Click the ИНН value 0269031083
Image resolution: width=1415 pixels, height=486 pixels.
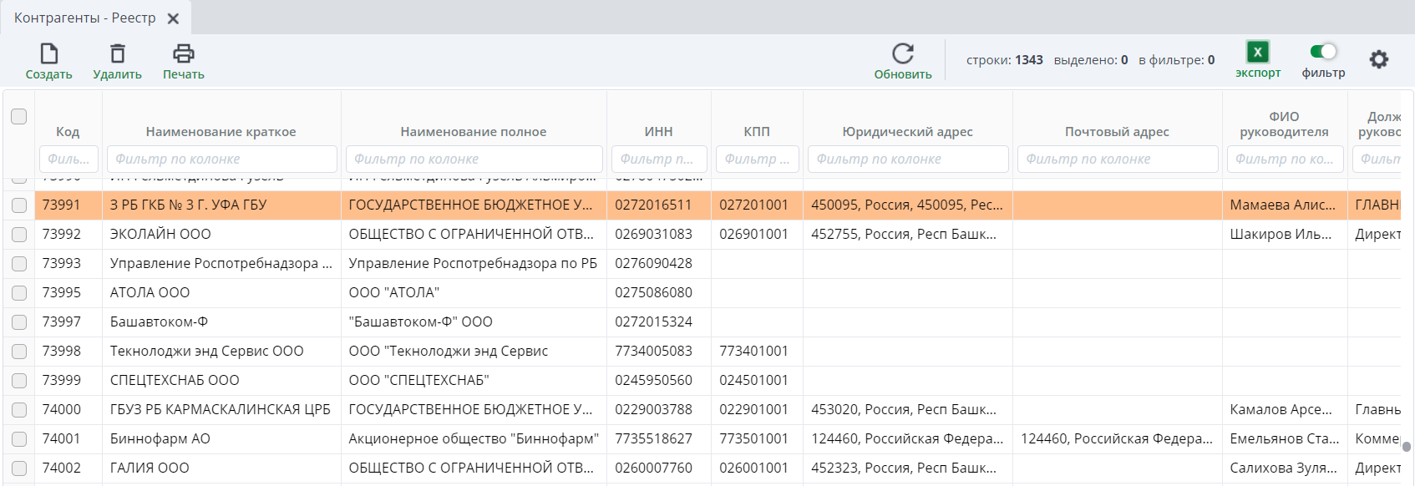click(653, 235)
